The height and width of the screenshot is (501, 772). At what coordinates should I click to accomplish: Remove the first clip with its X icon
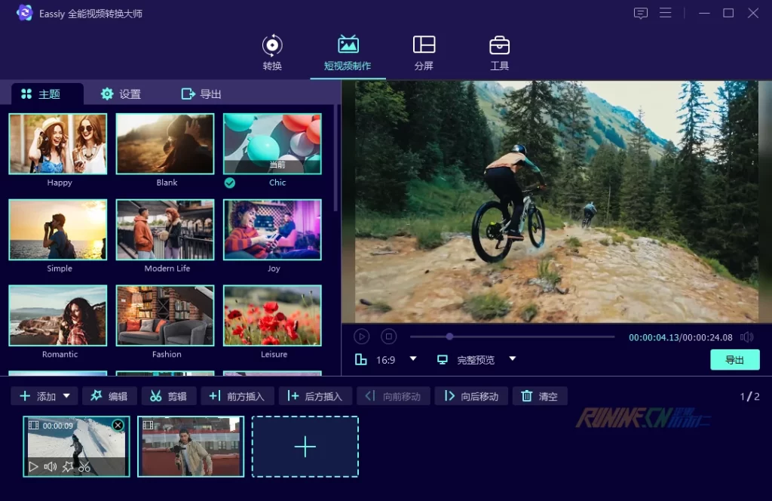[118, 426]
